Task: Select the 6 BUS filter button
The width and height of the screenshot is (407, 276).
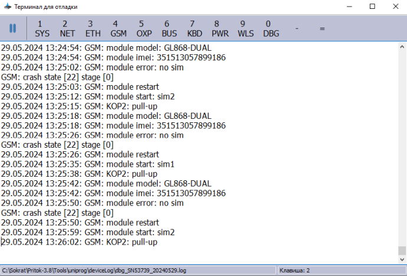Action: click(x=169, y=28)
